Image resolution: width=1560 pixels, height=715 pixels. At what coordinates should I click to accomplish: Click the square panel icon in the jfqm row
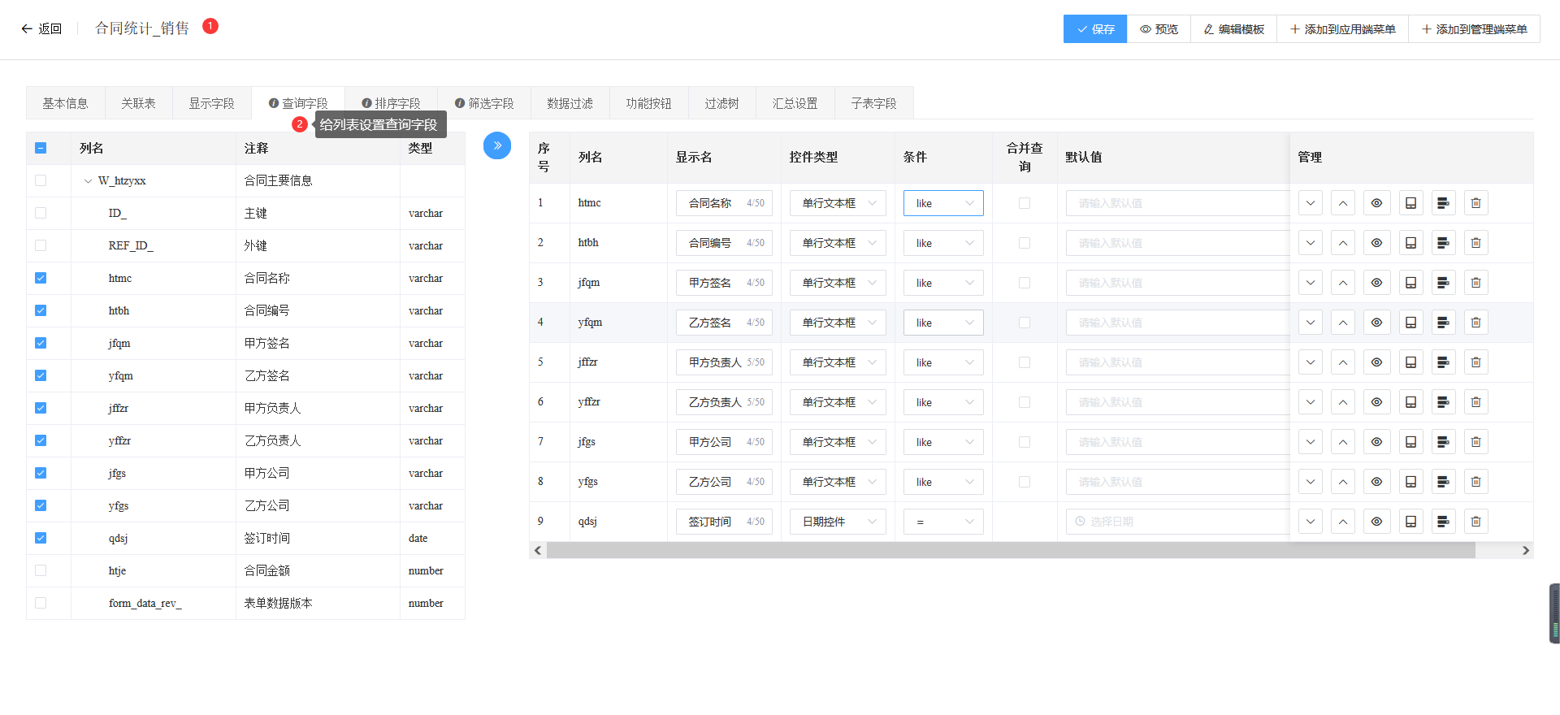coord(1410,283)
